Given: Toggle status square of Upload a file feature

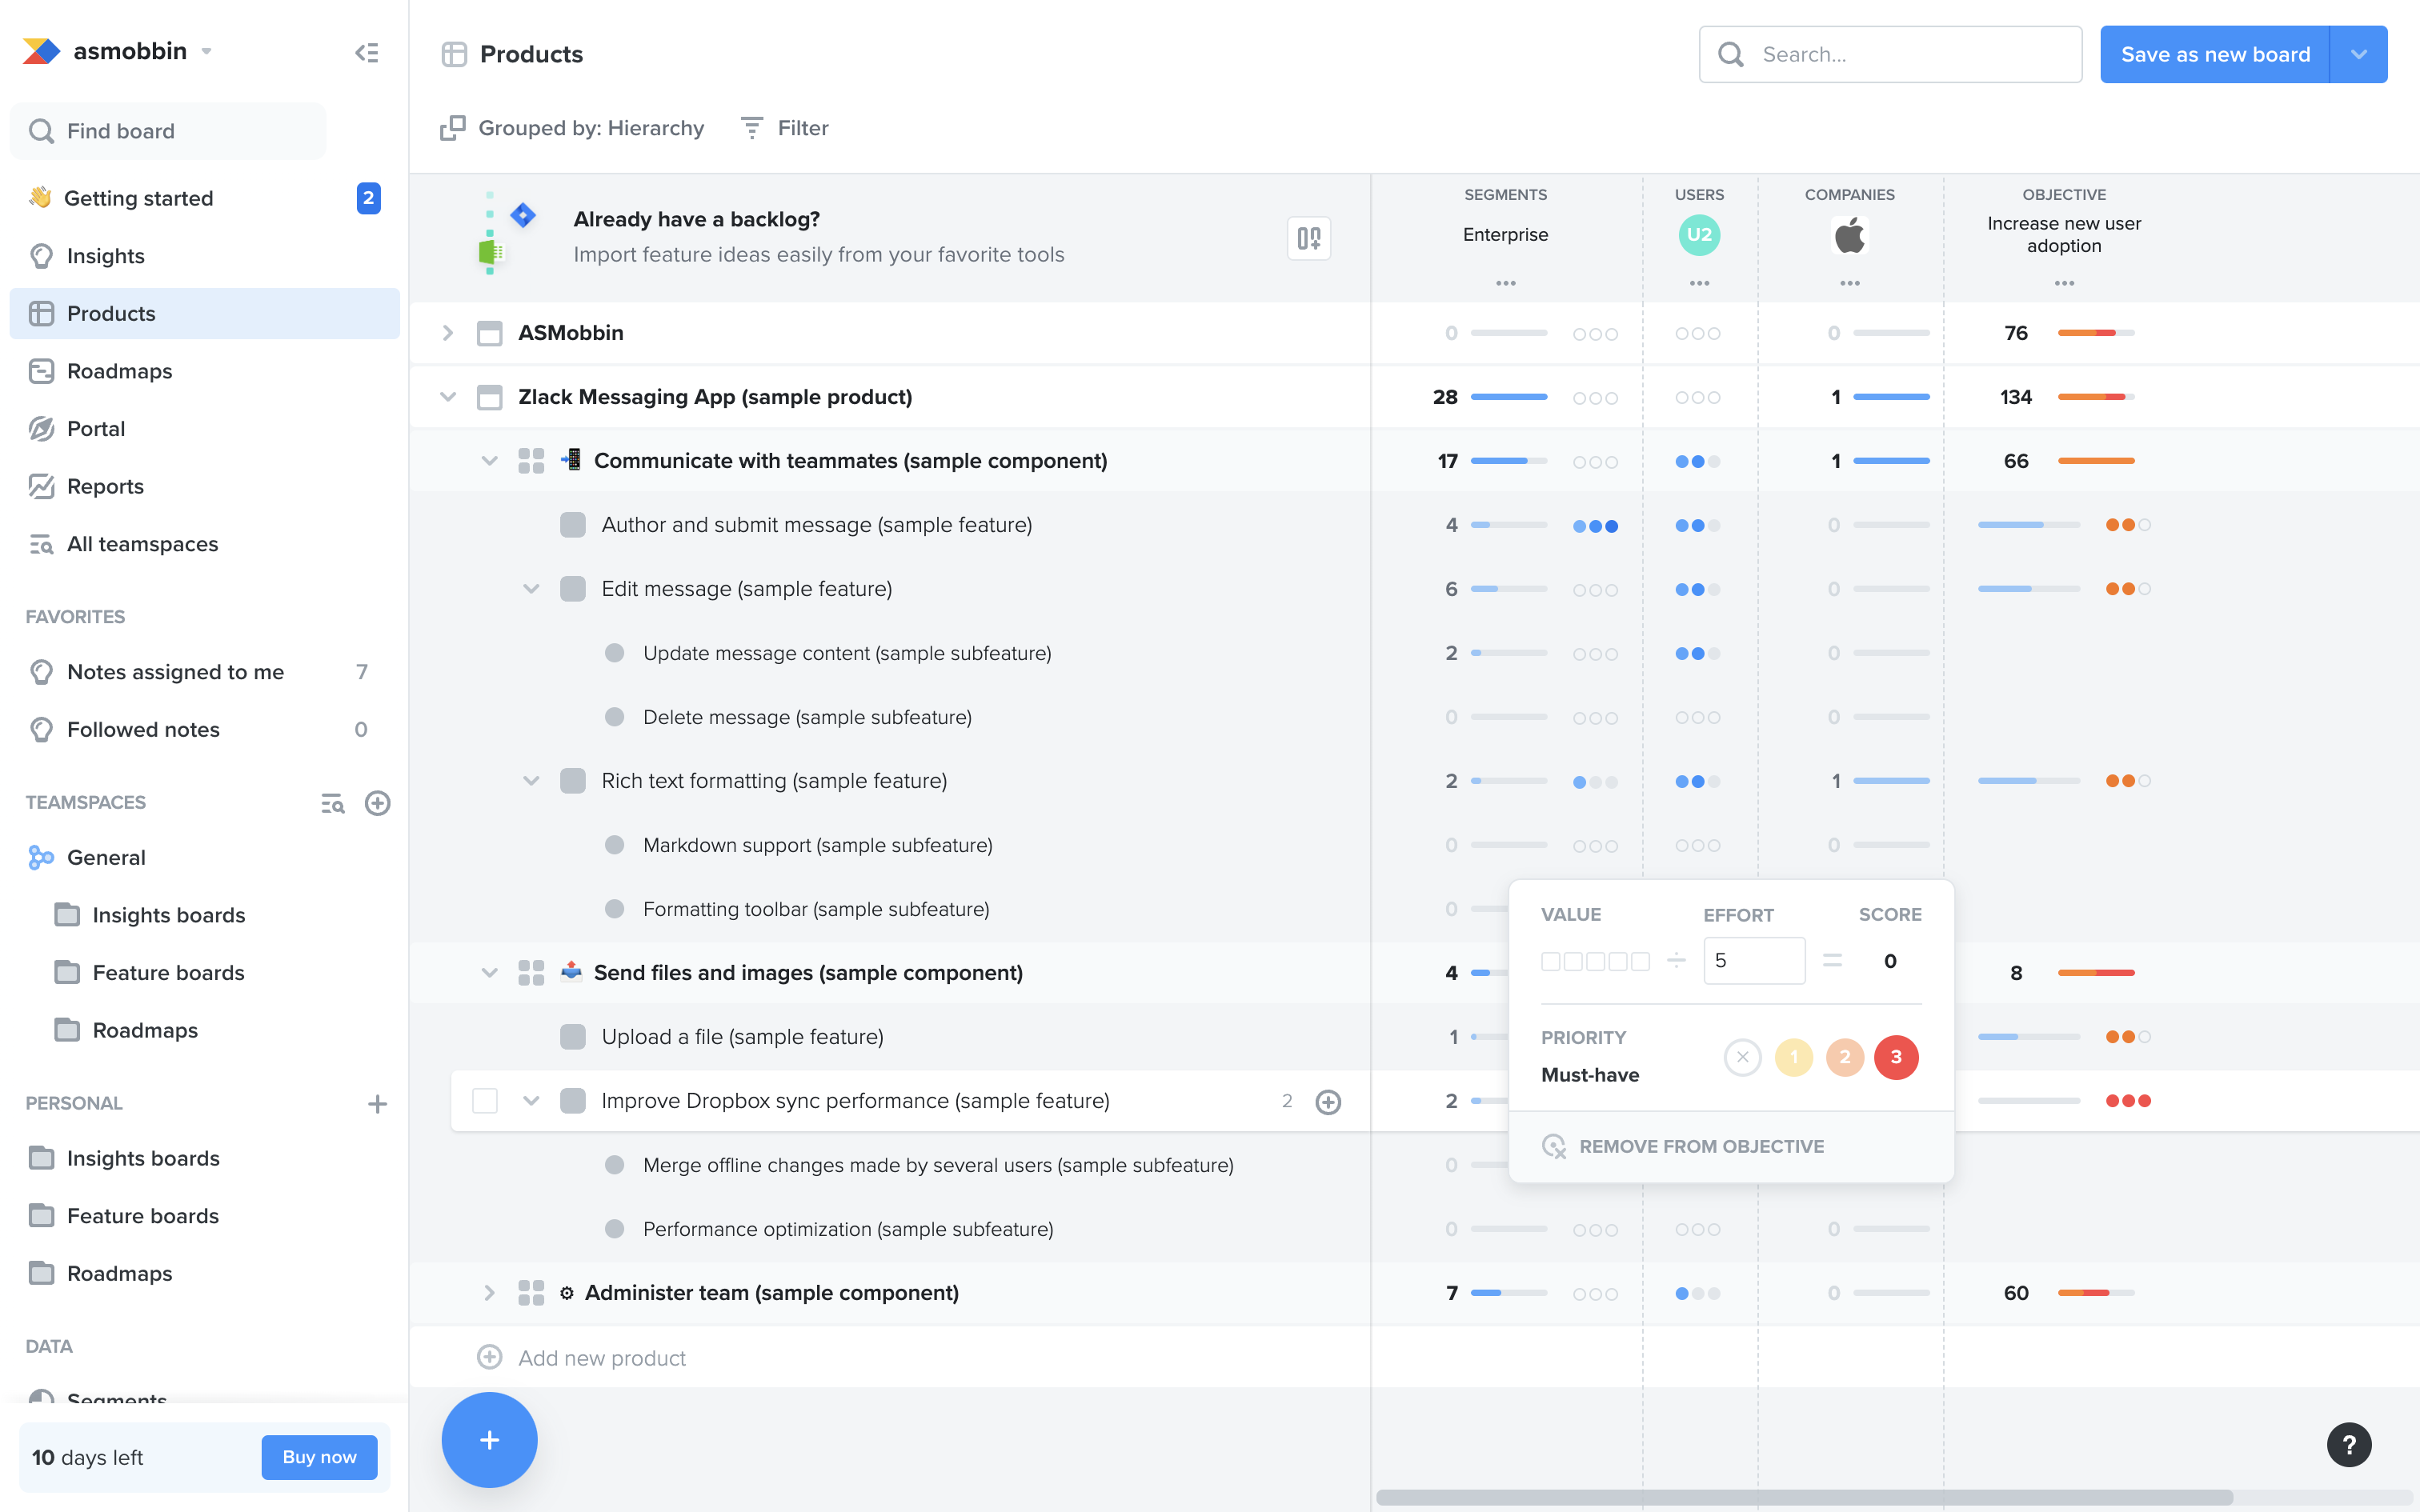Looking at the screenshot, I should click(x=573, y=1037).
